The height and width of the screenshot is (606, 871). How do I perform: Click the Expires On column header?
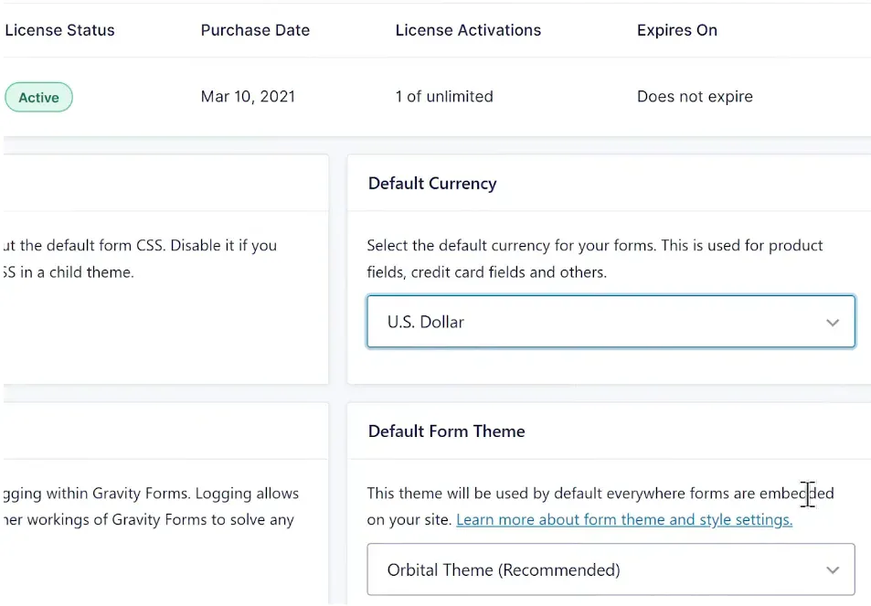(x=676, y=30)
